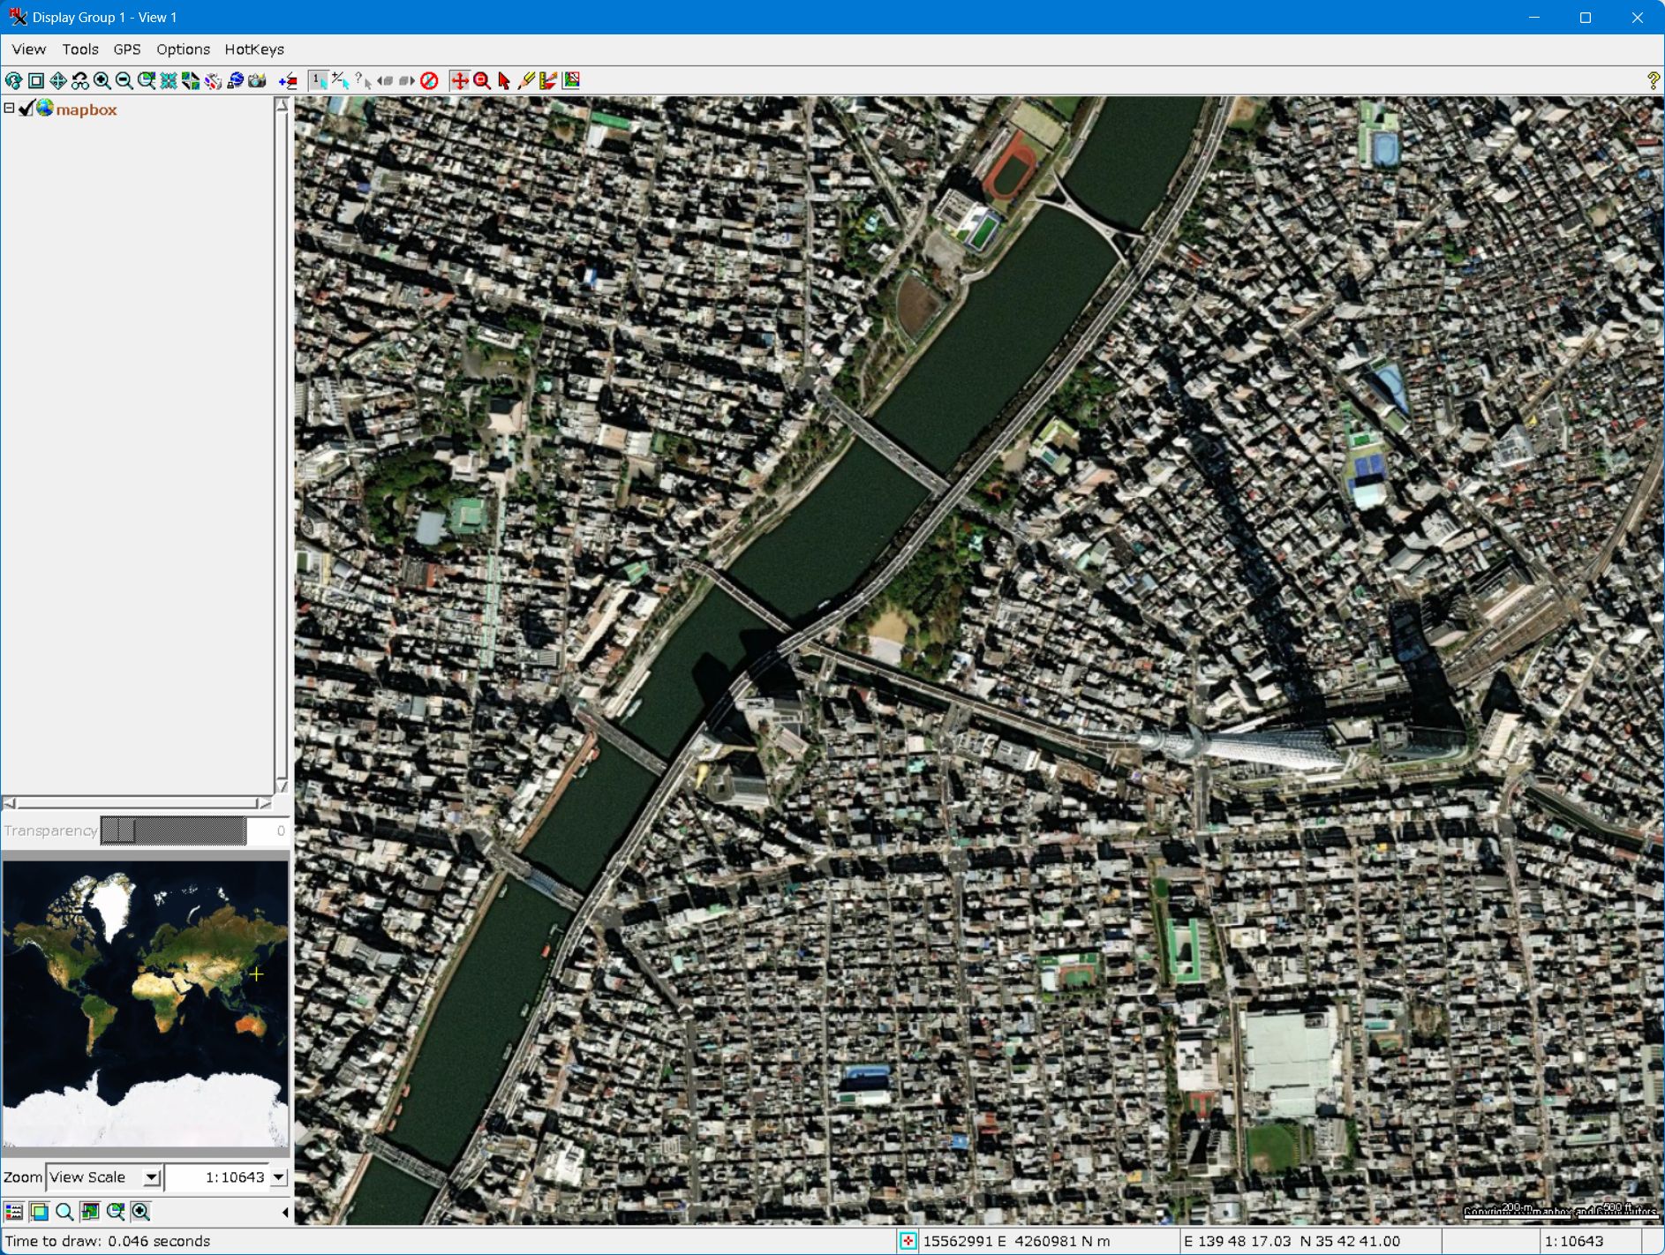Click the camera snapshot icon
This screenshot has height=1255, width=1665.
click(x=257, y=81)
